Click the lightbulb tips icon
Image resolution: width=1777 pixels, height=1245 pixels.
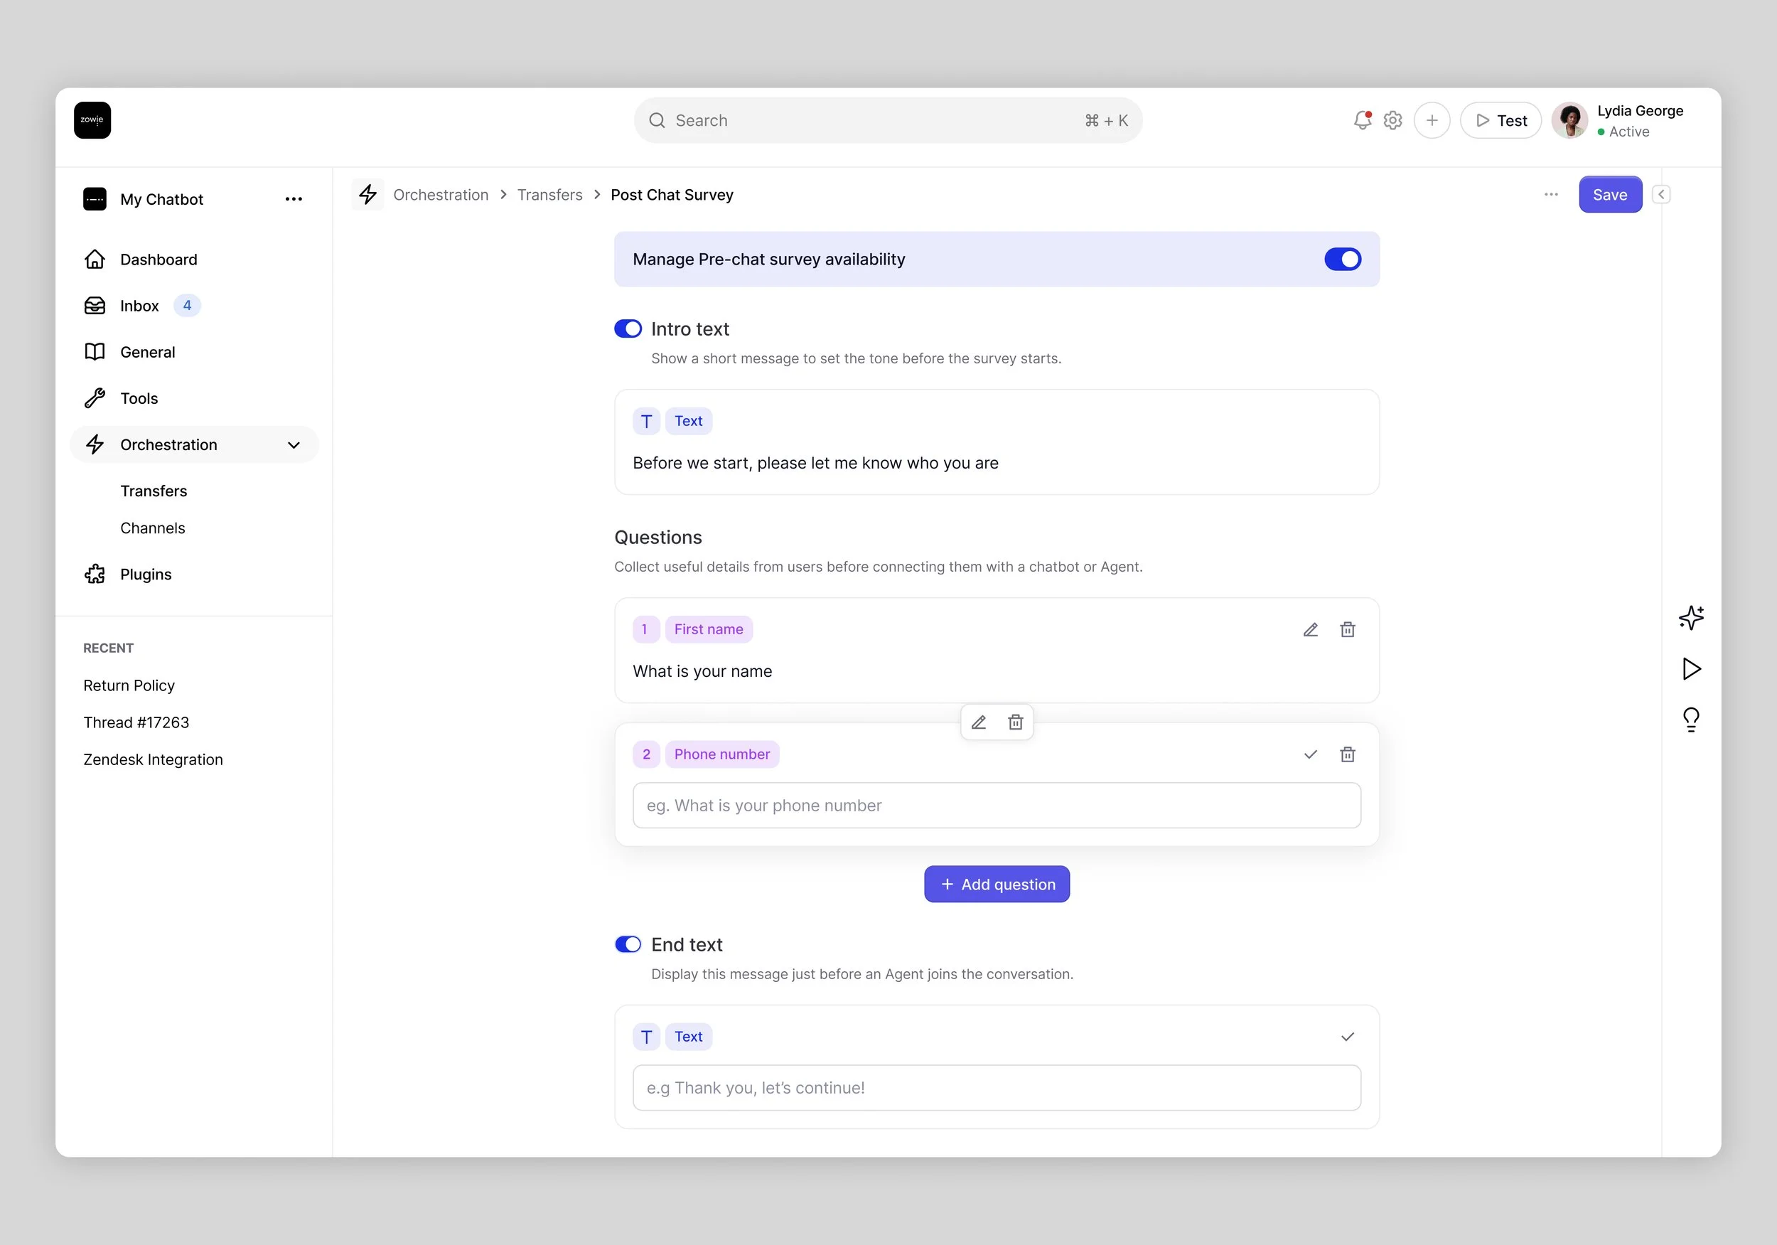click(x=1690, y=720)
